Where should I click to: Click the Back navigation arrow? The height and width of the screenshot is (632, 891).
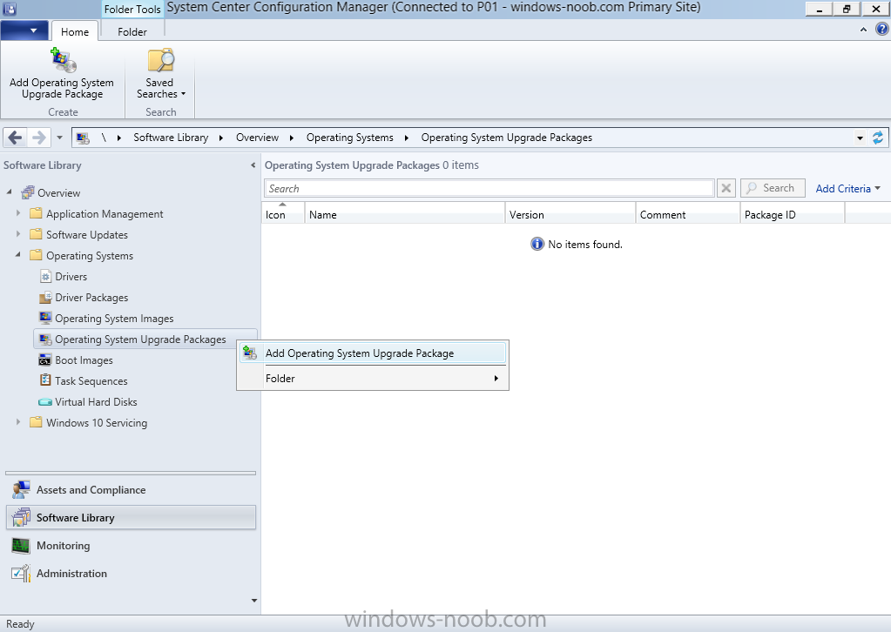pos(16,138)
